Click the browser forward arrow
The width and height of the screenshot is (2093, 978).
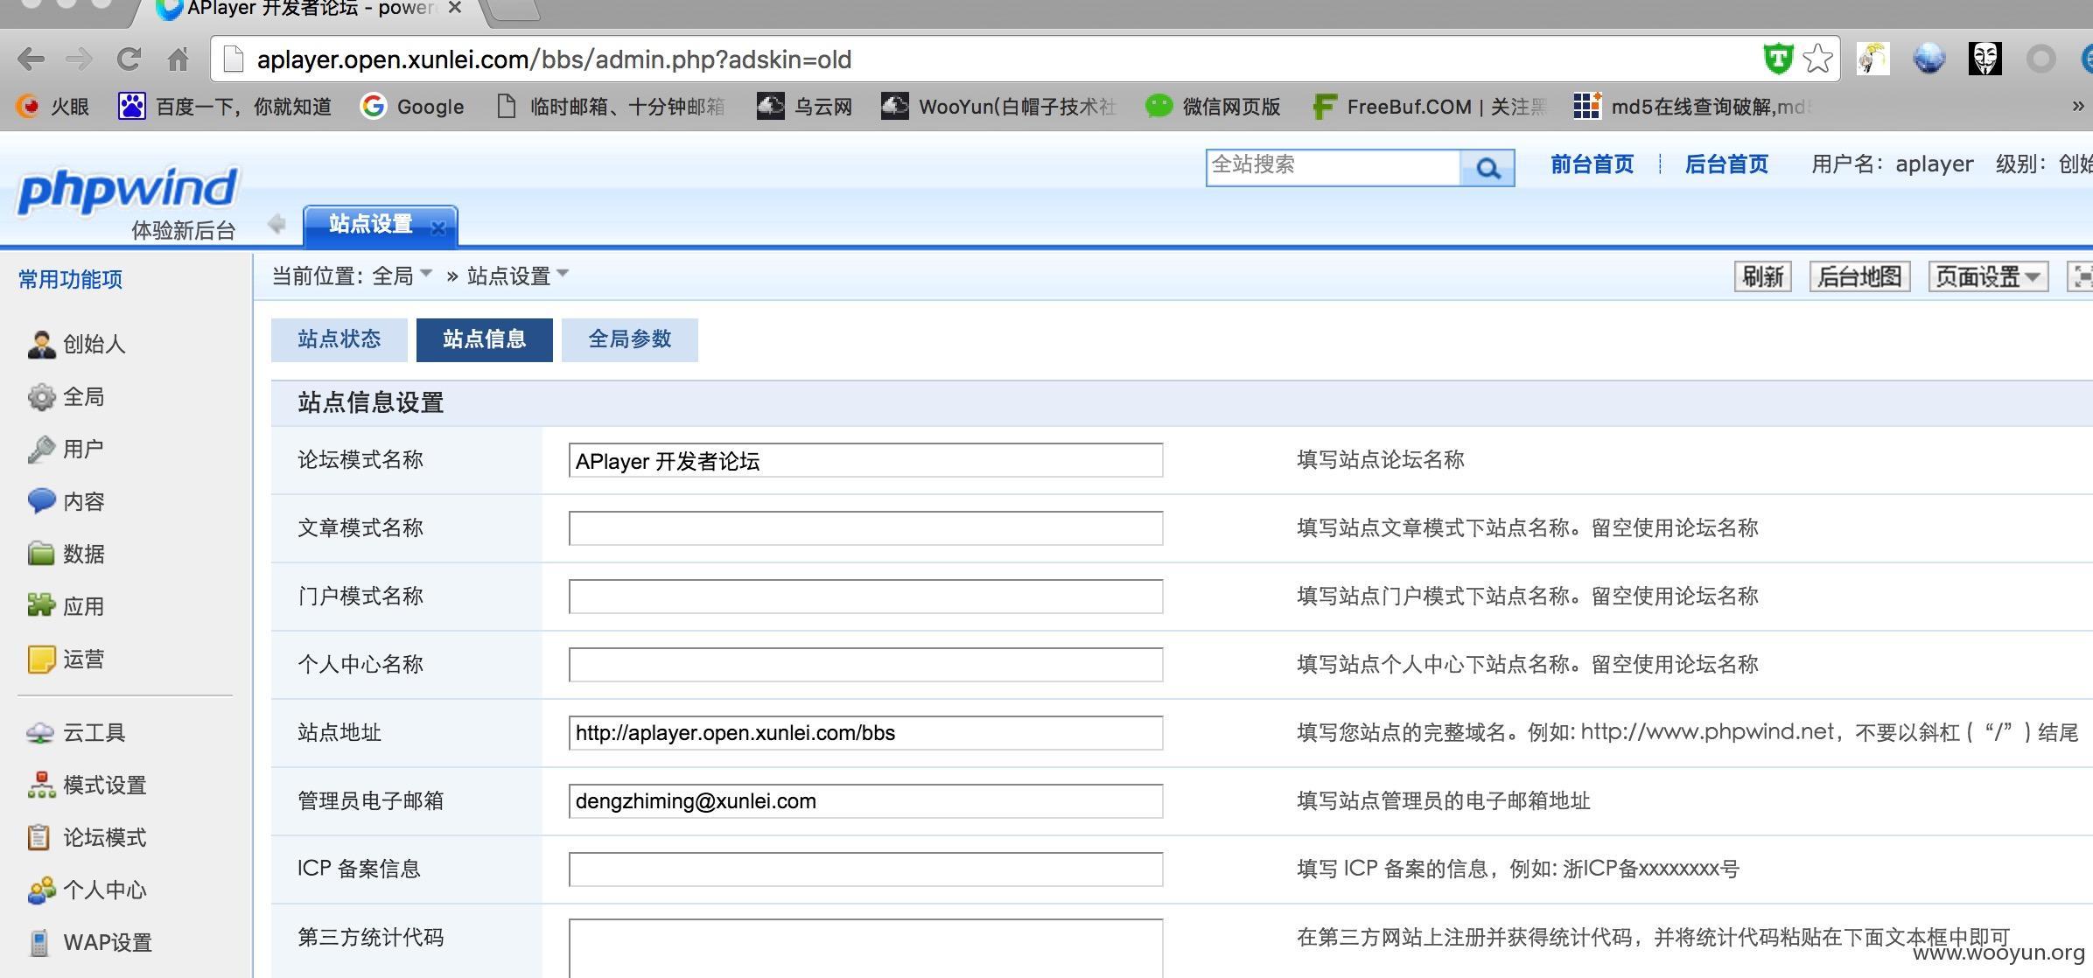pos(80,59)
